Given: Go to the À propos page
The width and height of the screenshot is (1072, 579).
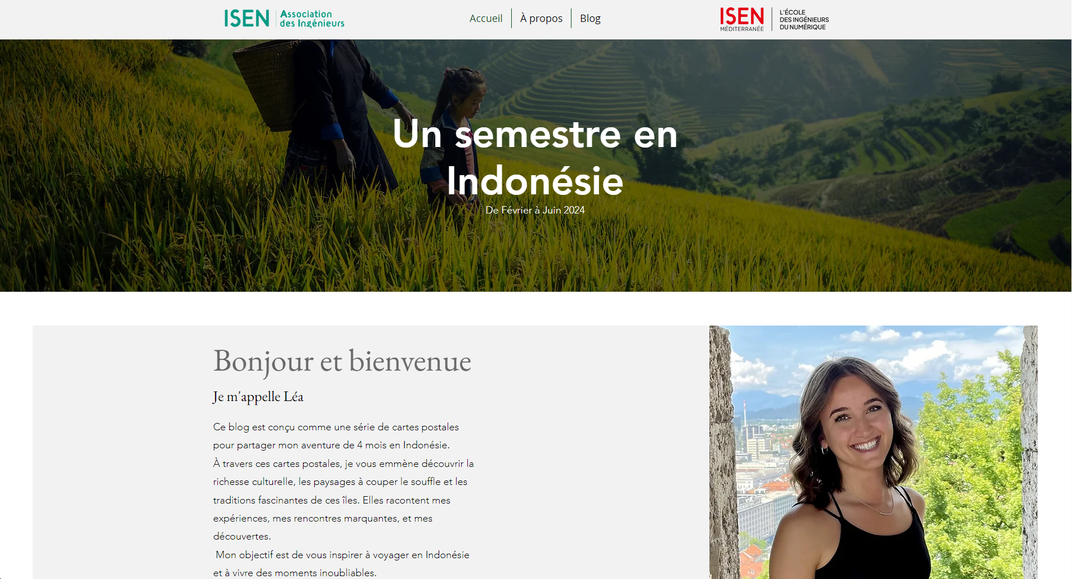Looking at the screenshot, I should tap(541, 19).
